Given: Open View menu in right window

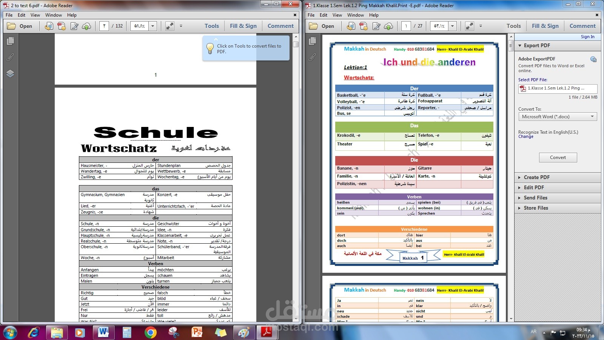Looking at the screenshot, I should [337, 15].
